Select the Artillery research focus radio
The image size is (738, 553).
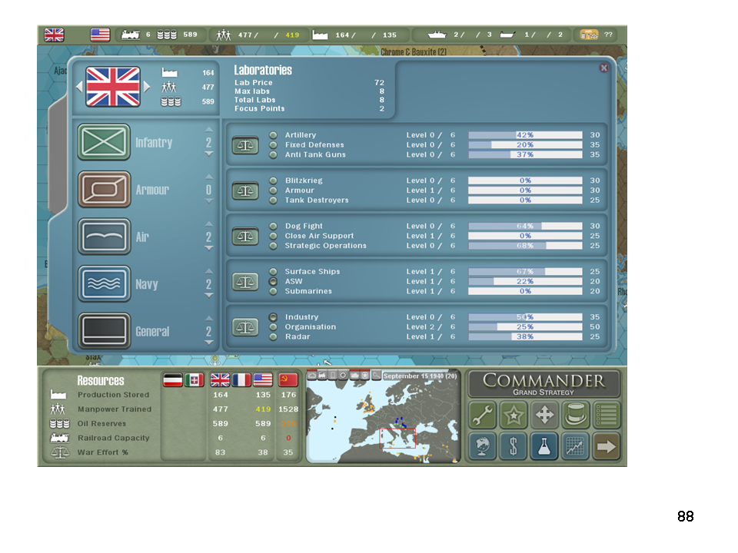click(273, 135)
